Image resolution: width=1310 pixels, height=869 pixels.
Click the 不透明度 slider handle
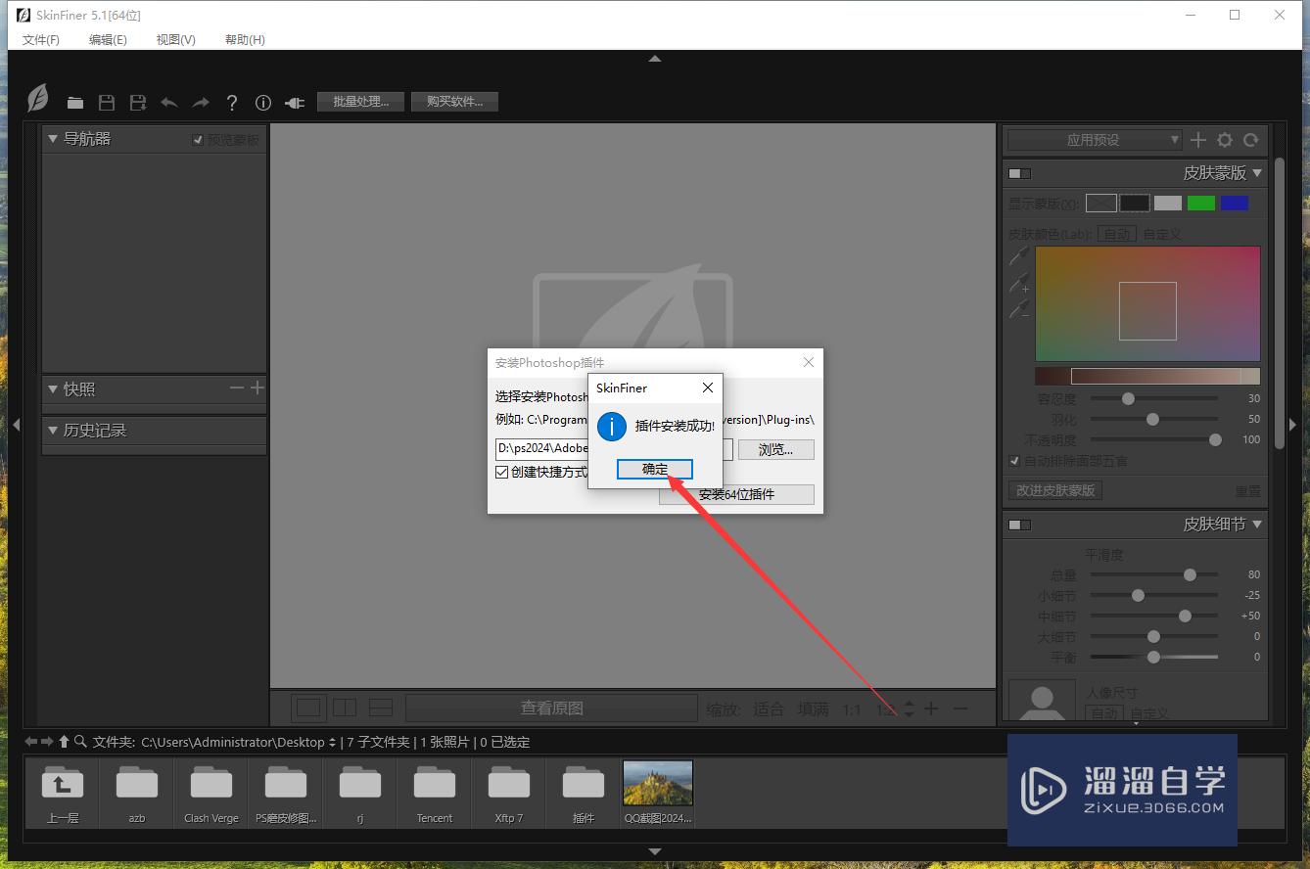(x=1215, y=439)
